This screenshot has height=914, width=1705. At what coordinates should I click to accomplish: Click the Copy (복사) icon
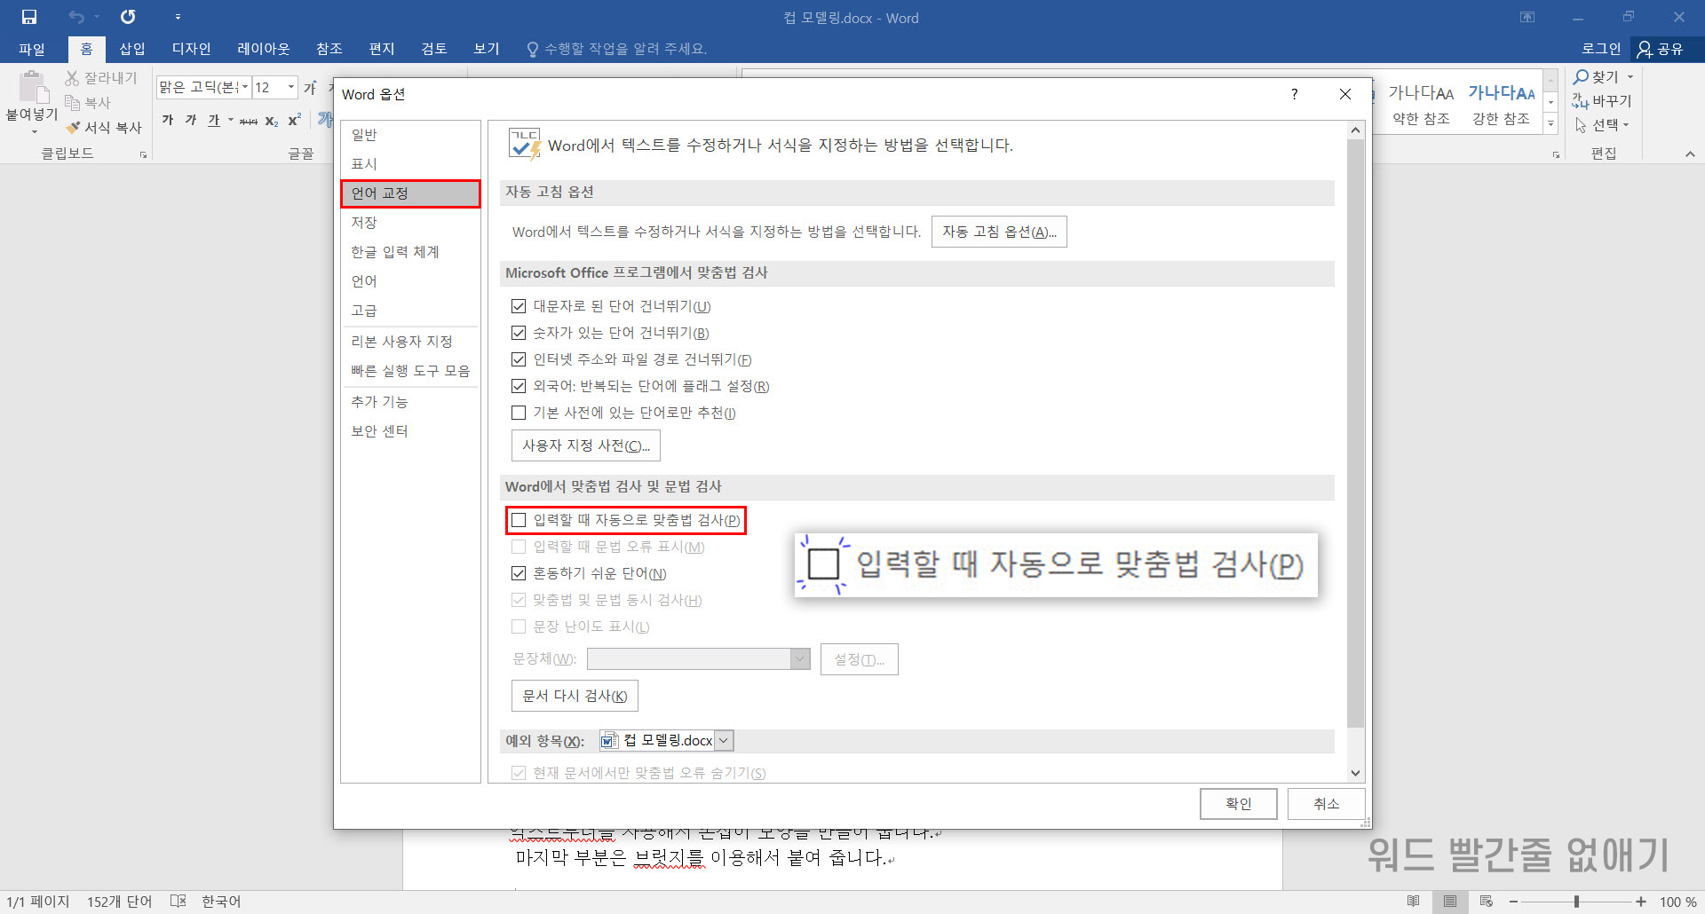[73, 103]
